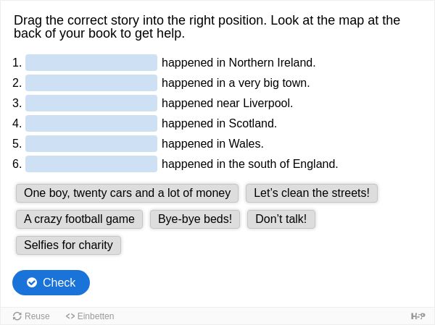Image resolution: width=435 pixels, height=325 pixels.
Task: Click the drop zone for a very big town
Action: pyautogui.click(x=91, y=83)
